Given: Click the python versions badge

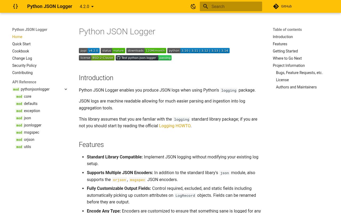Looking at the screenshot, I should point(198,51).
